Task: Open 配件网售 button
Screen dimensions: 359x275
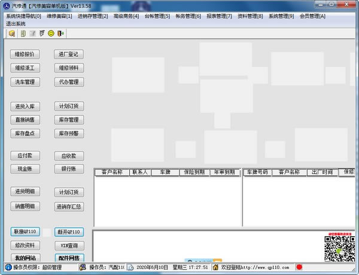Action: [69, 258]
